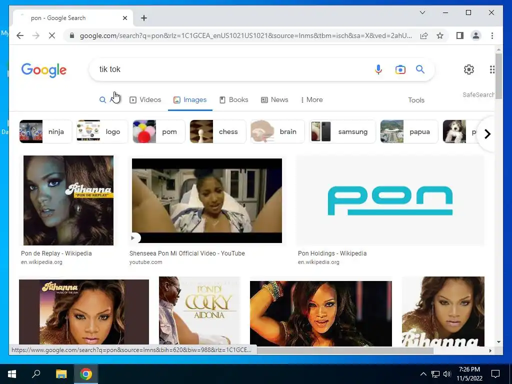Viewport: 512px width, 384px height.
Task: Open the Chrome profile avatar menu
Action: (x=476, y=35)
